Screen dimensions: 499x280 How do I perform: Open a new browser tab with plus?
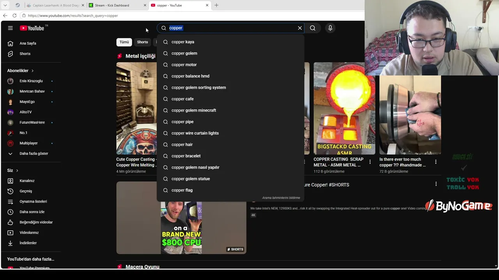click(x=216, y=5)
